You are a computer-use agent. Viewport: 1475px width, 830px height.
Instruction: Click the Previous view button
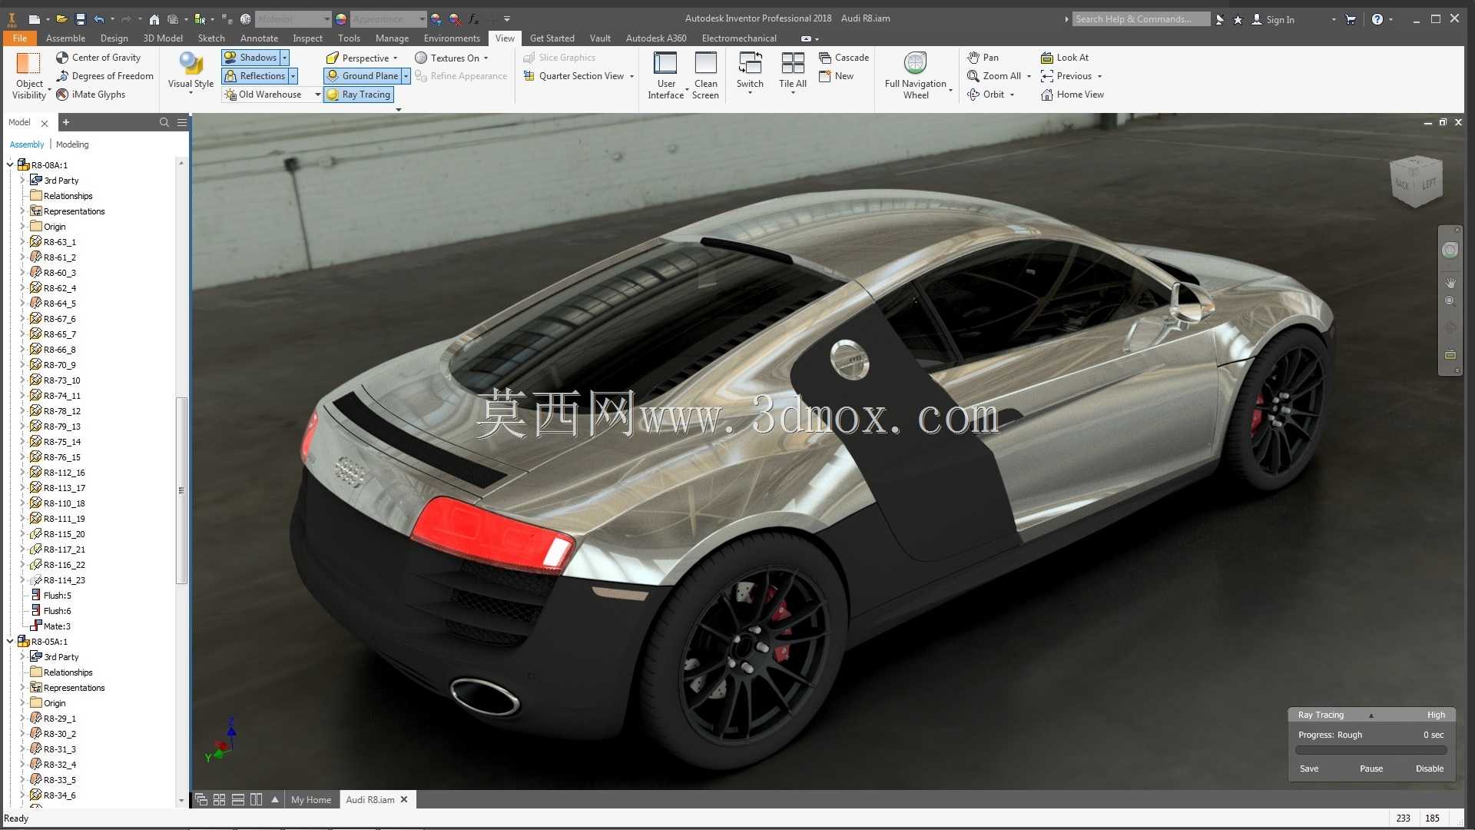[1066, 76]
